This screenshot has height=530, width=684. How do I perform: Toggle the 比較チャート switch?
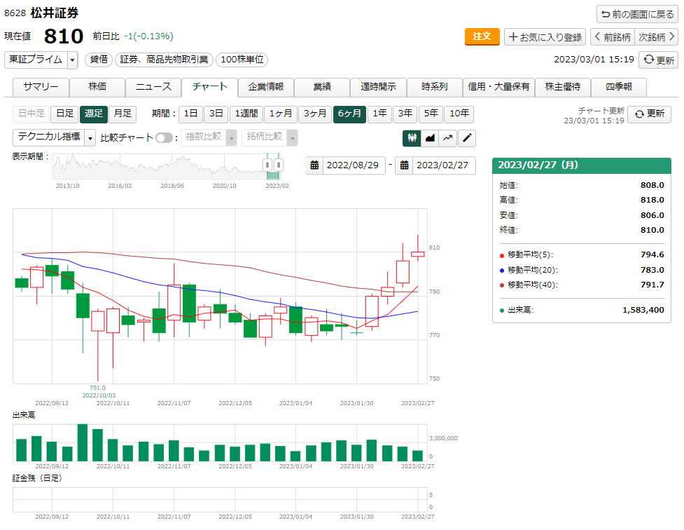click(x=164, y=138)
